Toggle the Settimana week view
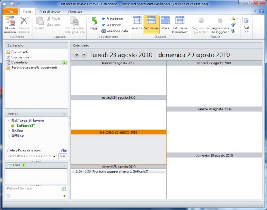 click(x=151, y=25)
